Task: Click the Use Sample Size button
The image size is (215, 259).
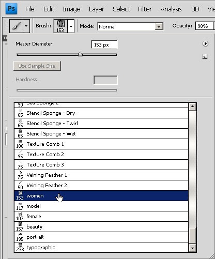Action: click(37, 66)
